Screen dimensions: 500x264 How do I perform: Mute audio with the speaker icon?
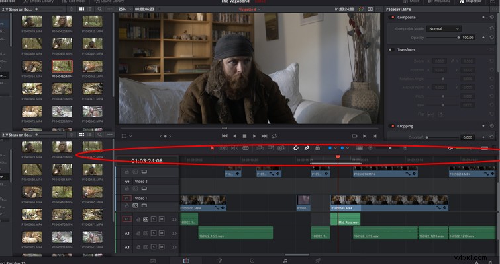coord(450,148)
